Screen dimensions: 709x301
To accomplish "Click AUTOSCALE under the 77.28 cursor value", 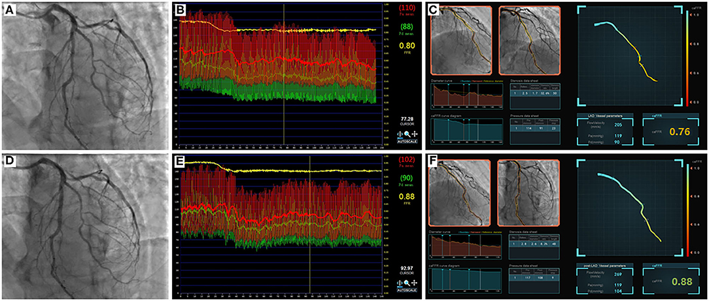I will pos(407,141).
